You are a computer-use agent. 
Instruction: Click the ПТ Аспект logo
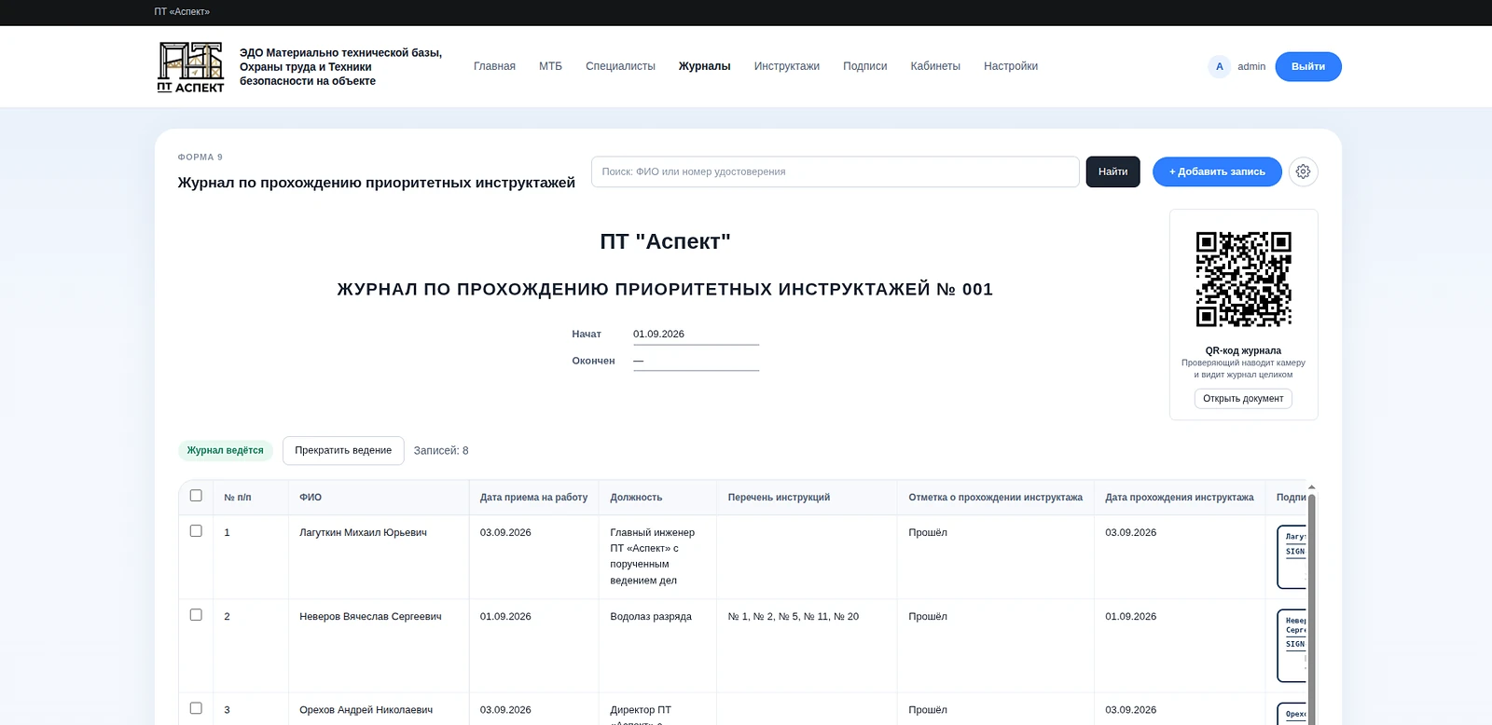[191, 67]
